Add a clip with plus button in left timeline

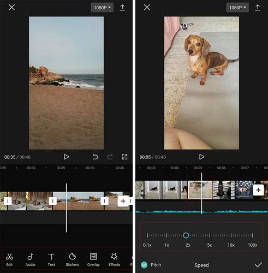pyautogui.click(x=123, y=201)
